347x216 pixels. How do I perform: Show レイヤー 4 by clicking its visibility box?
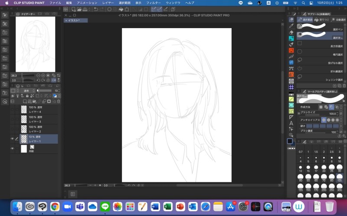point(12,109)
